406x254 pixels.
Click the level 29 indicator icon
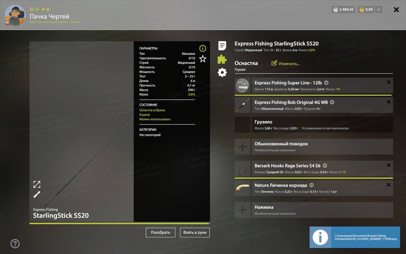pyautogui.click(x=31, y=9)
